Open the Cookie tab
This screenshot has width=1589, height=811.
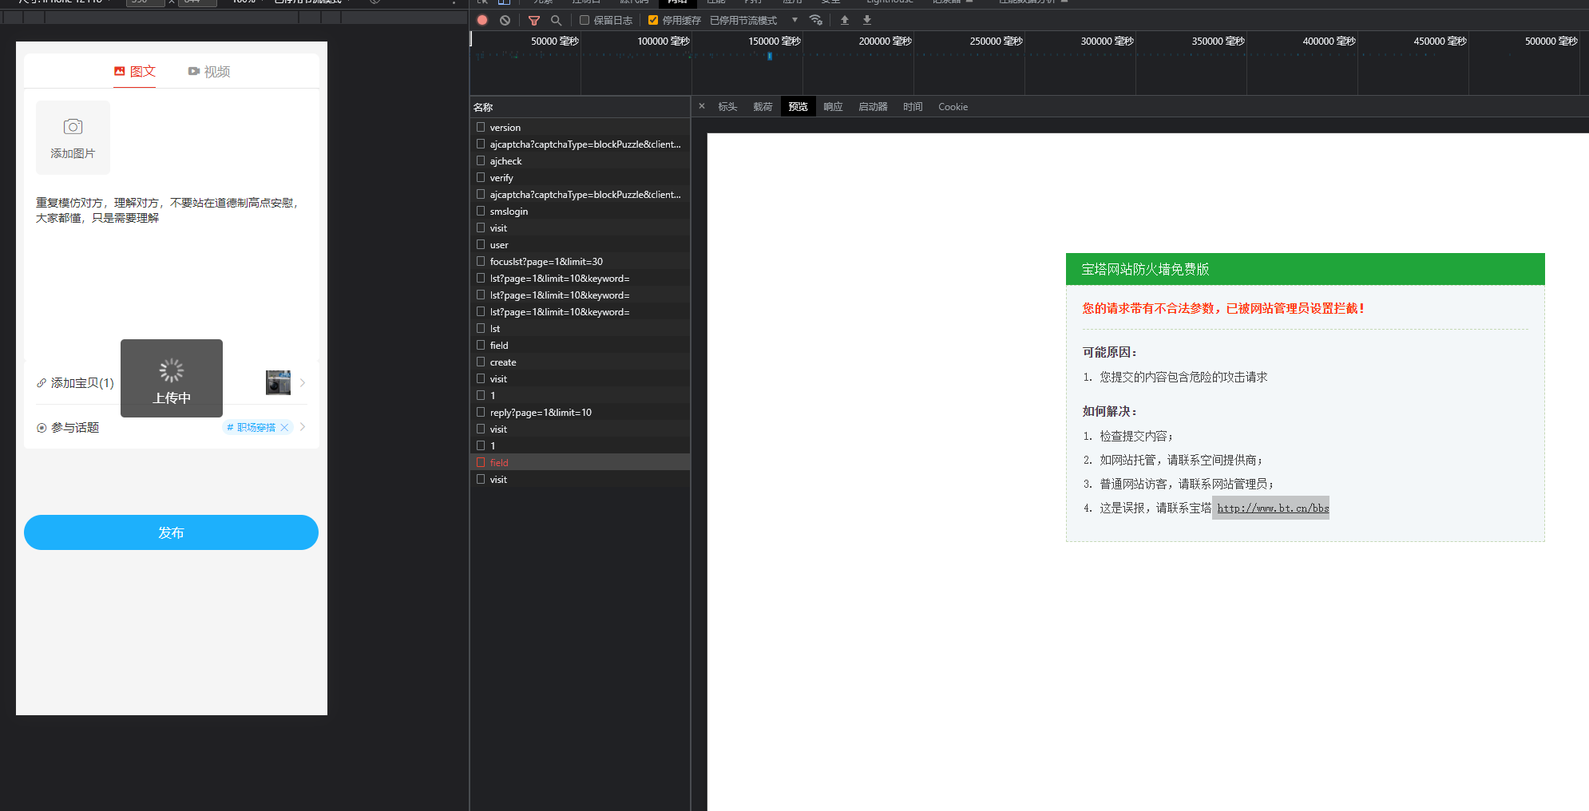953,106
